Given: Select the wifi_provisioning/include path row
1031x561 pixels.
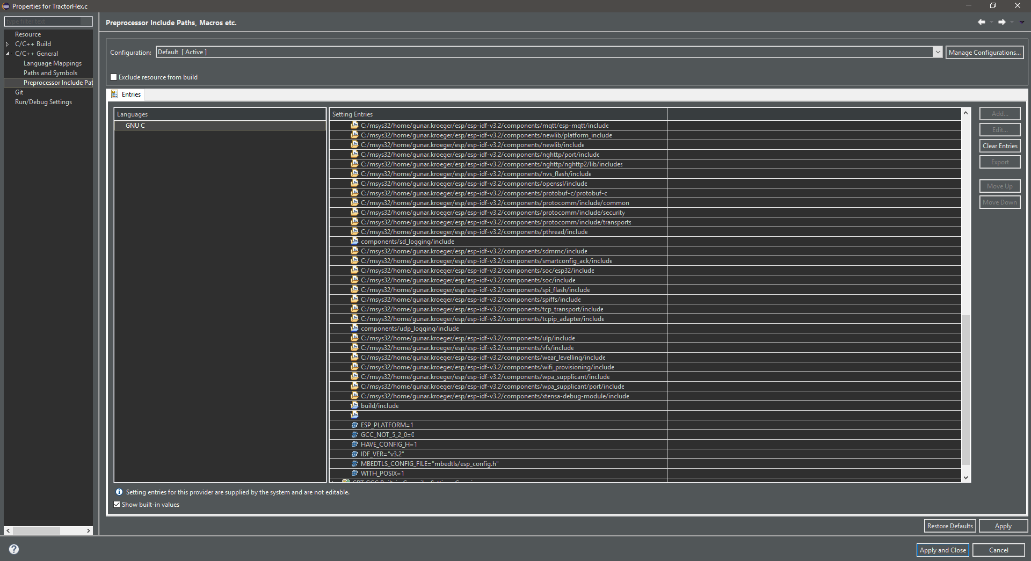Looking at the screenshot, I should (x=645, y=367).
